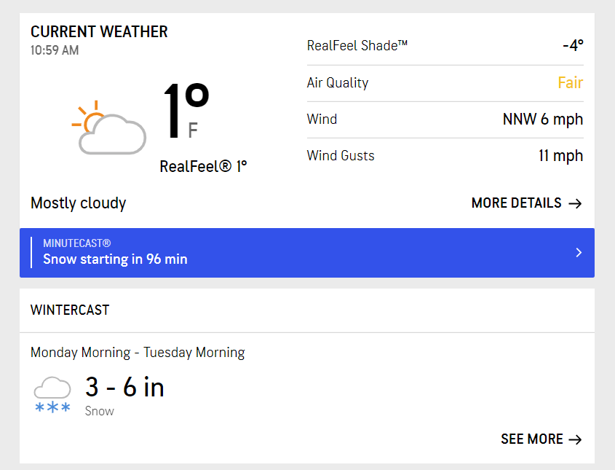
Task: Click the Monday Morning - Tuesday Morning period
Action: [x=138, y=353]
